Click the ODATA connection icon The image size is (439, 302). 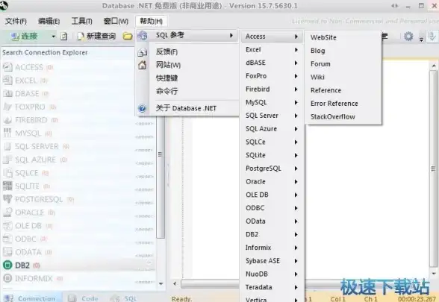[x=7, y=252]
